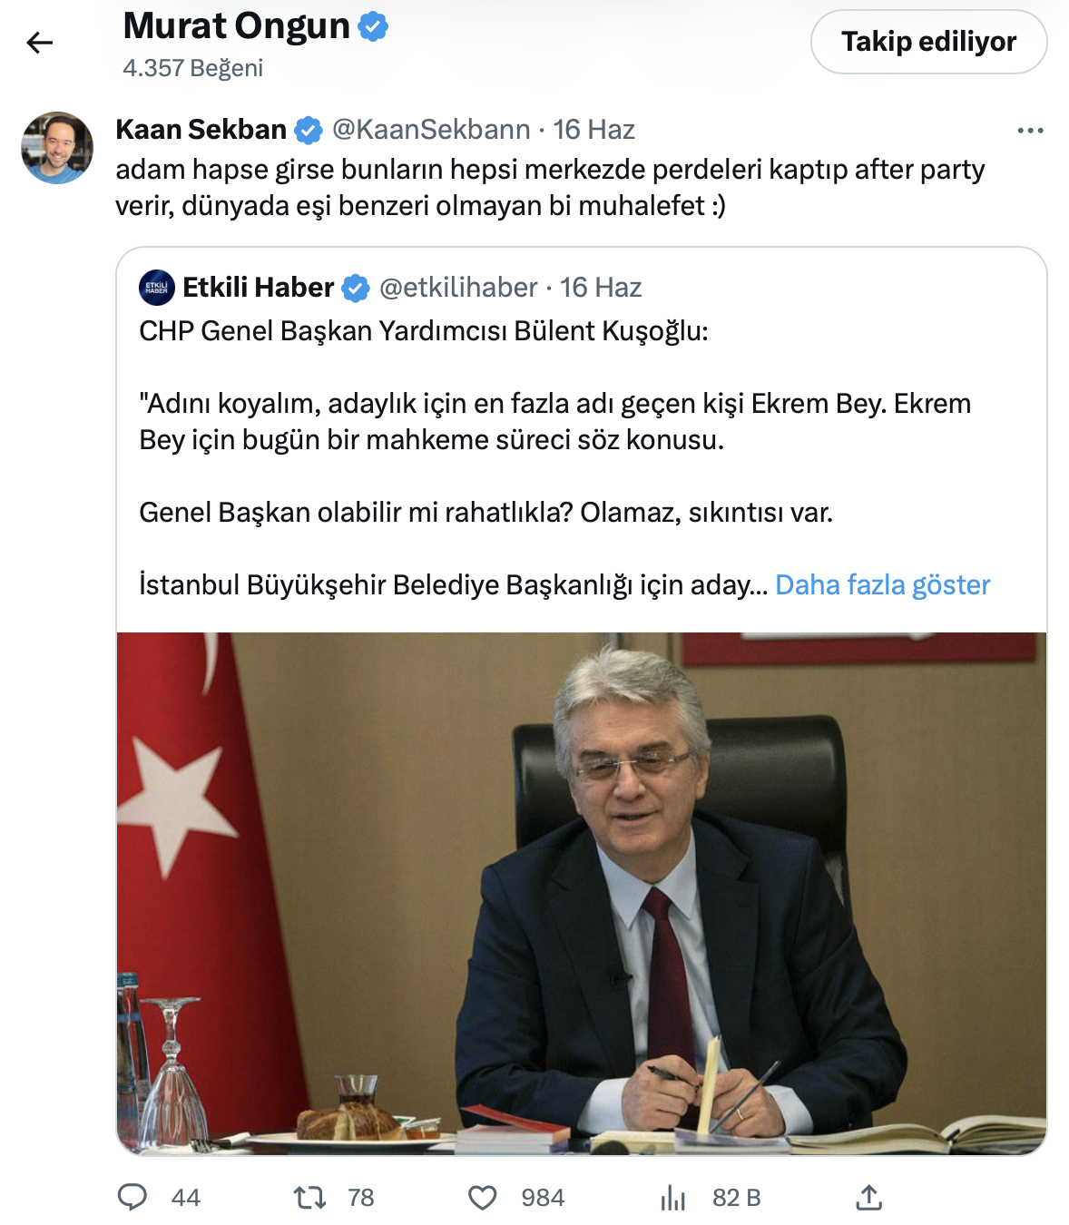Open the Kaan Sekban display name
Image resolution: width=1069 pixels, height=1225 pixels.
point(201,130)
